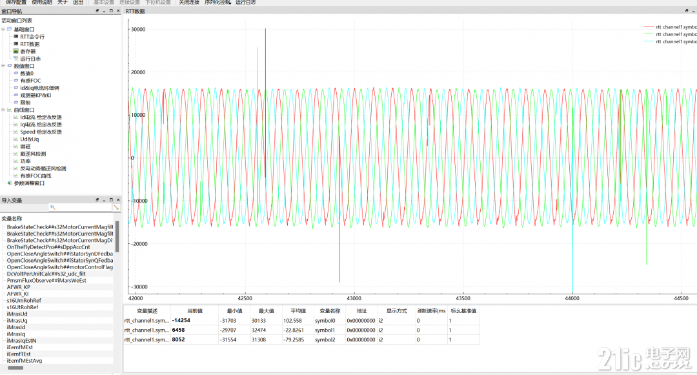697x375 pixels.
Task: Collapse the 曲线窗口 tree group
Action: click(x=3, y=110)
